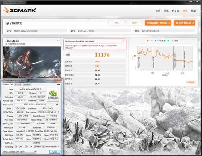Click the graphics score value 13479
The width and height of the screenshot is (202, 156).
(x=97, y=62)
